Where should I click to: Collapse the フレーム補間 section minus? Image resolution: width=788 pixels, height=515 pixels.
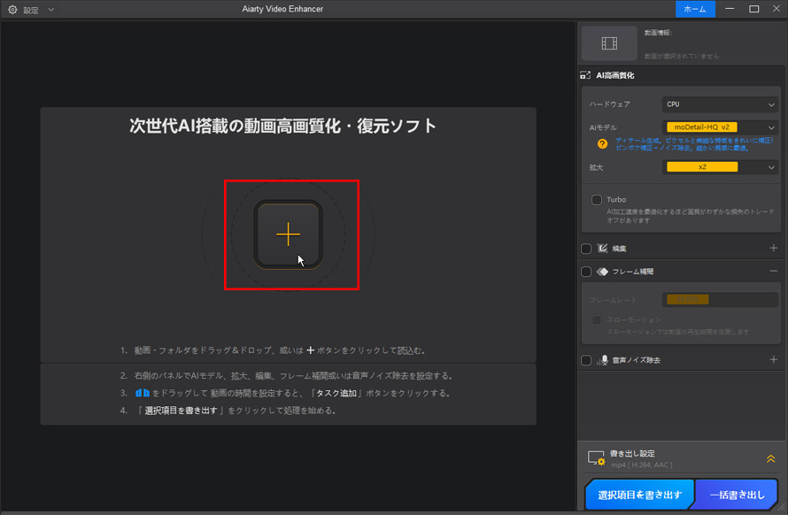pos(774,272)
